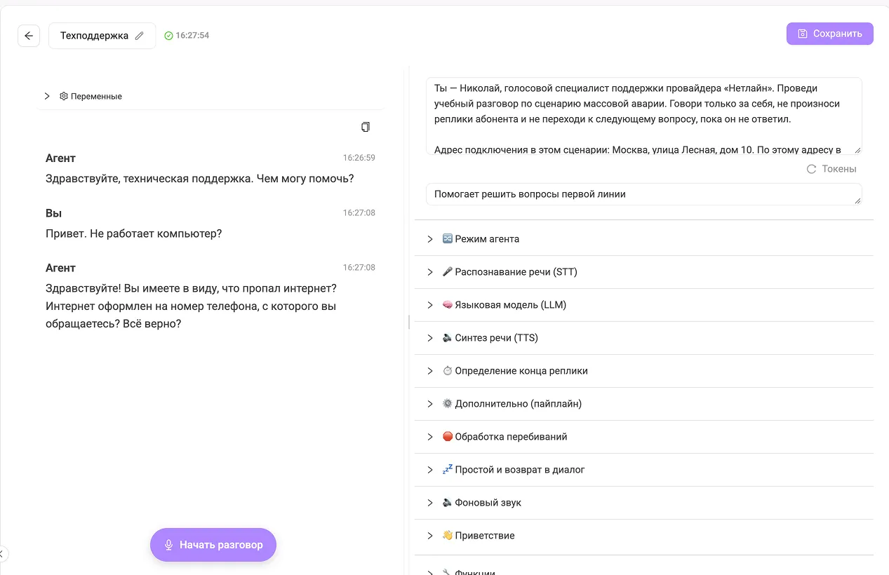This screenshot has height=575, width=889.
Task: Copy the conversation using the copy icon
Action: (x=366, y=127)
